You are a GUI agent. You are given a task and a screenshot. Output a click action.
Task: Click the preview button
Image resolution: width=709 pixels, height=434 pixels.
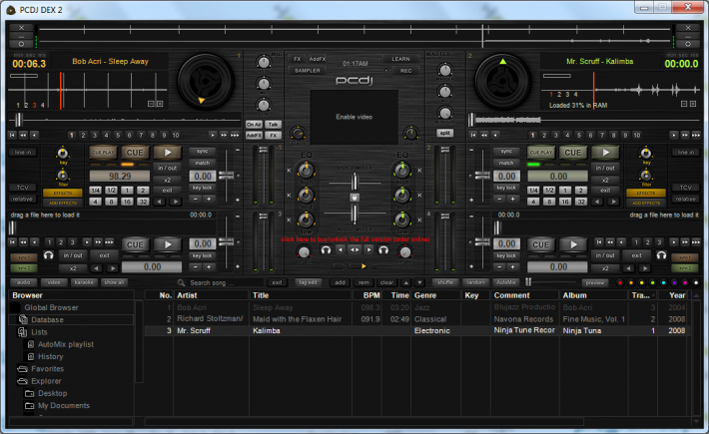tap(594, 282)
